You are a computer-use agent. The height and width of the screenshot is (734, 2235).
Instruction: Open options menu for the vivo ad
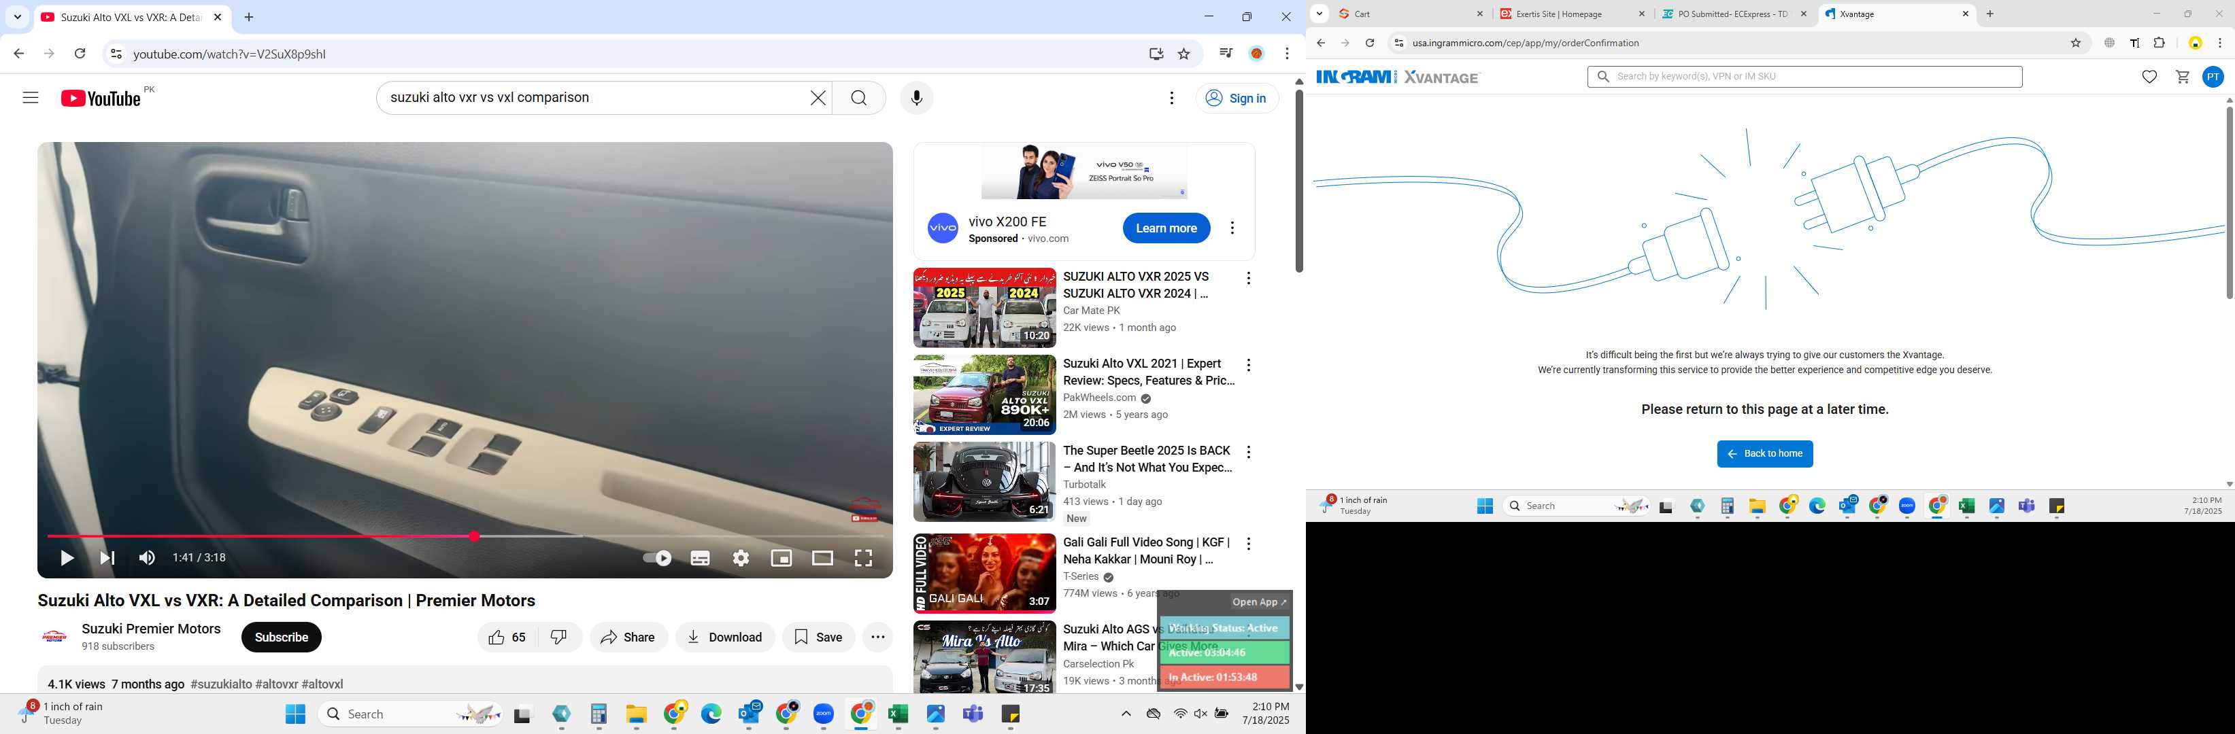(1232, 228)
